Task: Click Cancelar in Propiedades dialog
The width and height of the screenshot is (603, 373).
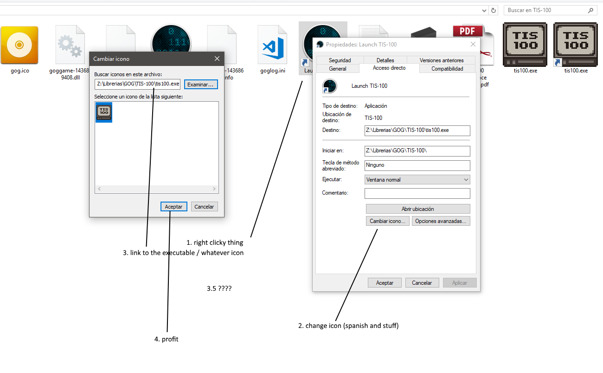Action: pos(422,282)
